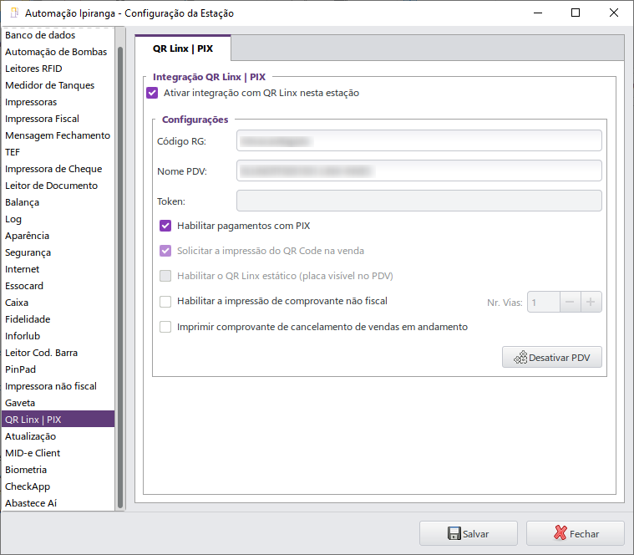Toggle Solicitar a impressão do QR Code
This screenshot has height=555, width=634.
(x=165, y=251)
